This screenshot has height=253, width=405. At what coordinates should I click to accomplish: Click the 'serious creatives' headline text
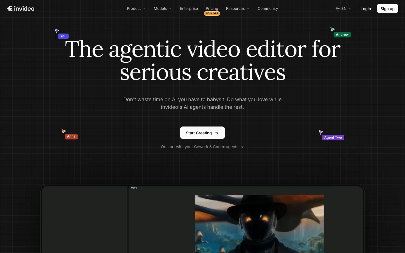202,73
